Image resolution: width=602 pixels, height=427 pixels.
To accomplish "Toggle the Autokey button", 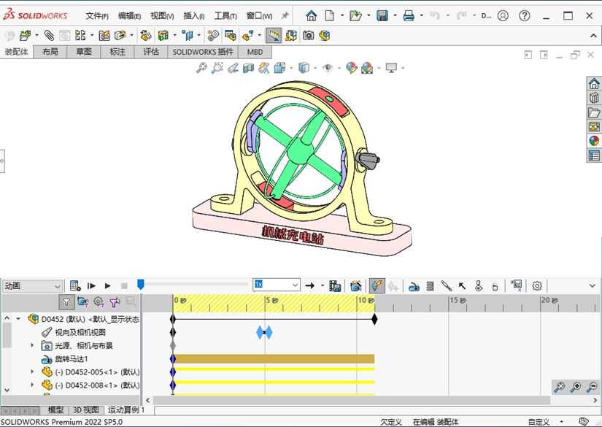I will coord(377,285).
